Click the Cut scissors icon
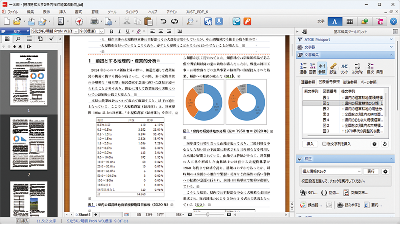 (x=127, y=21)
